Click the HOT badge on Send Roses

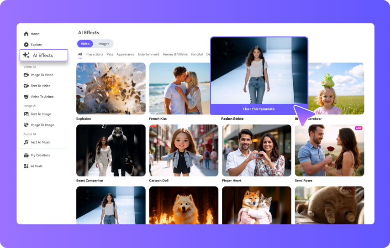point(358,128)
